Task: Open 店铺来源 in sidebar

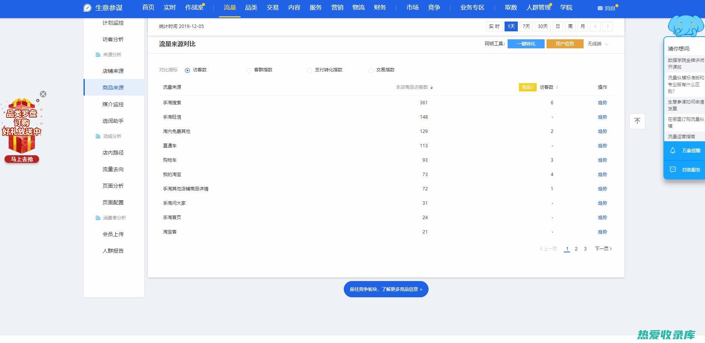Action: [113, 71]
